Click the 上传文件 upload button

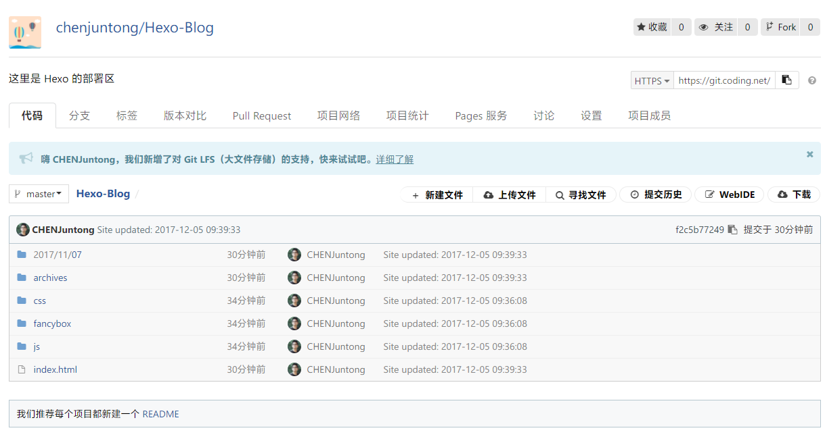tap(510, 194)
